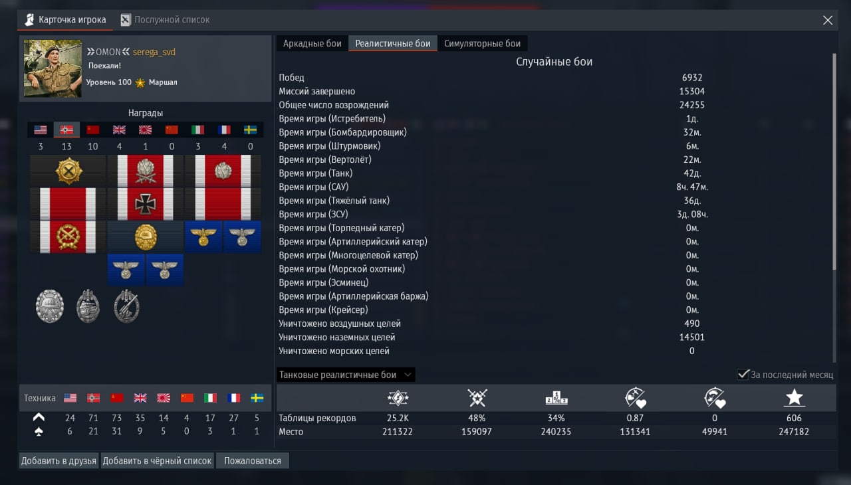Select the Sweden flag in awards row

coord(250,130)
